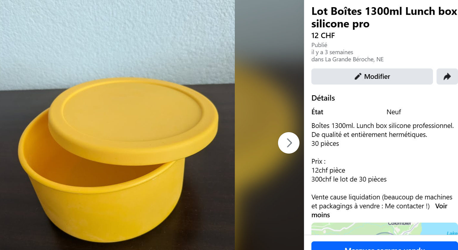
Task: Click the "30 pièces" description line
Action: click(325, 143)
